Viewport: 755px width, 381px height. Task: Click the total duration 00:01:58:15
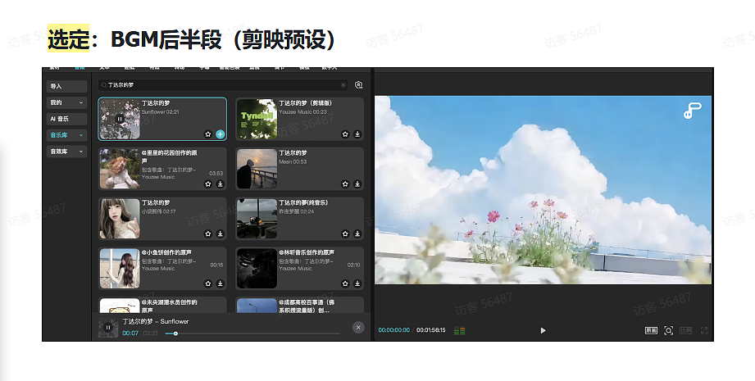pyautogui.click(x=431, y=330)
